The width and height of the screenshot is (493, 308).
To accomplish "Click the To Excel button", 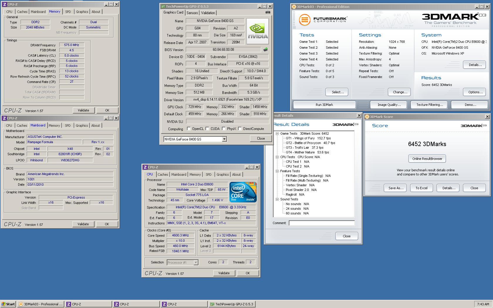I will pos(421,188).
